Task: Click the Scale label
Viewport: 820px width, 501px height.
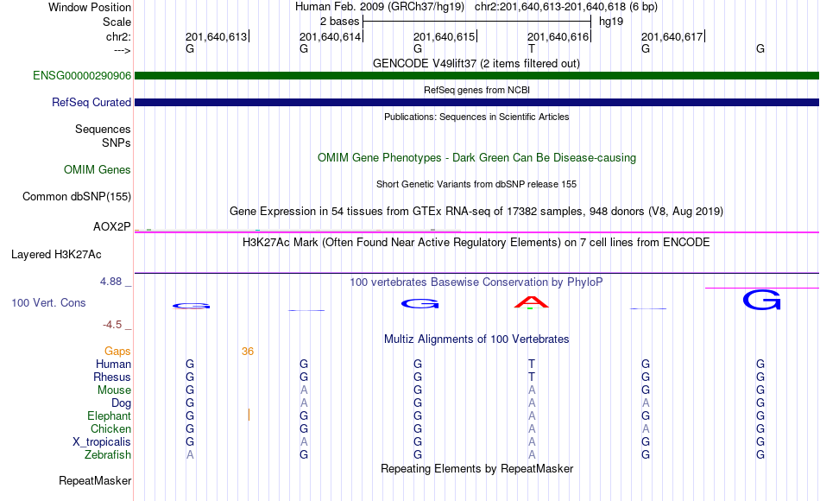Action: 117,22
